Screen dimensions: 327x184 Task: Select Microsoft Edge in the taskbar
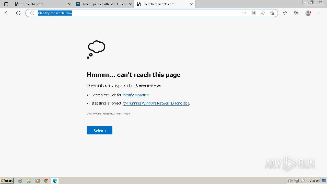pyautogui.click(x=55, y=181)
